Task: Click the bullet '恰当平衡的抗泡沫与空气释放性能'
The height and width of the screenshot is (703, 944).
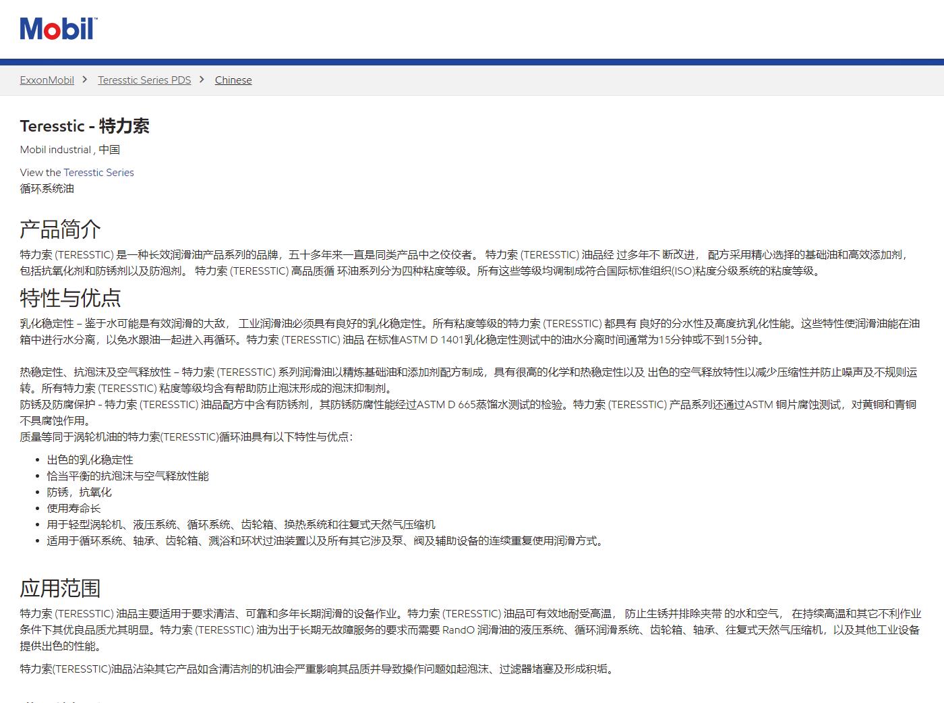Action: [x=128, y=476]
